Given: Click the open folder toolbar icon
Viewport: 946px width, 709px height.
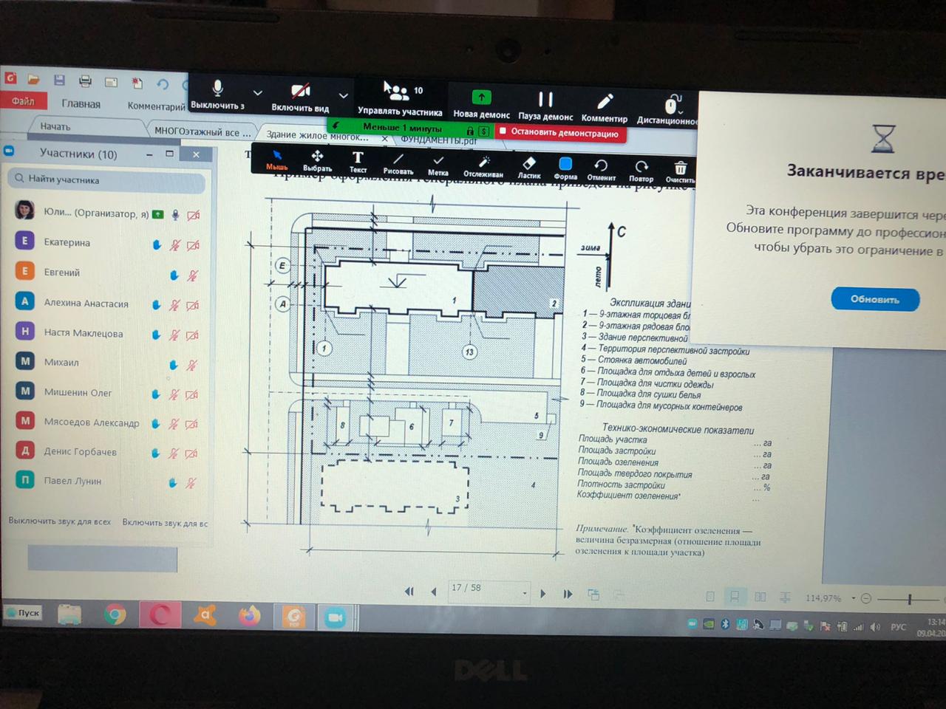Looking at the screenshot, I should pyautogui.click(x=33, y=78).
